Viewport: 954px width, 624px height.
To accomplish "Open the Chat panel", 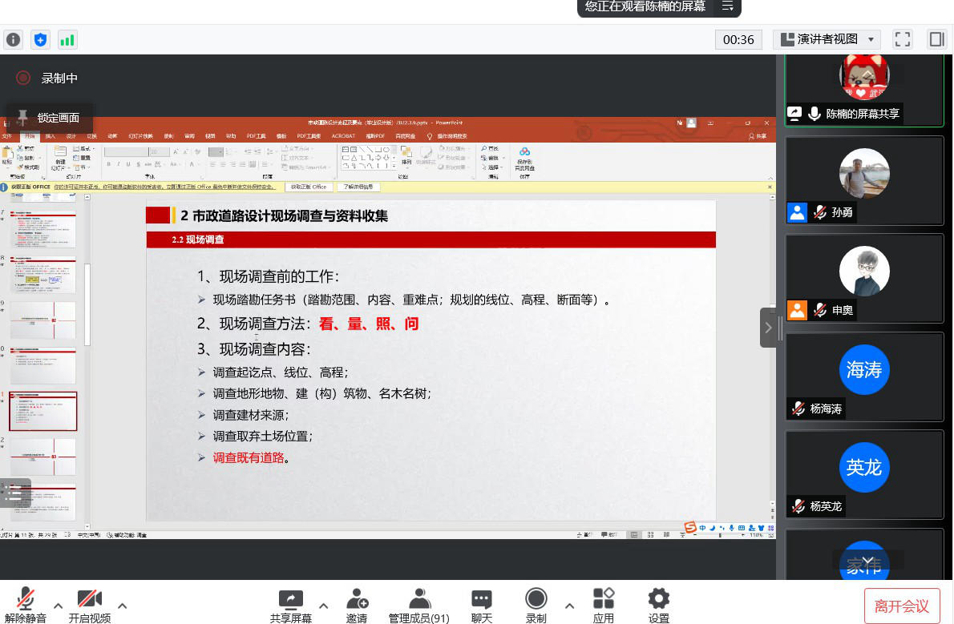I will coord(481,605).
